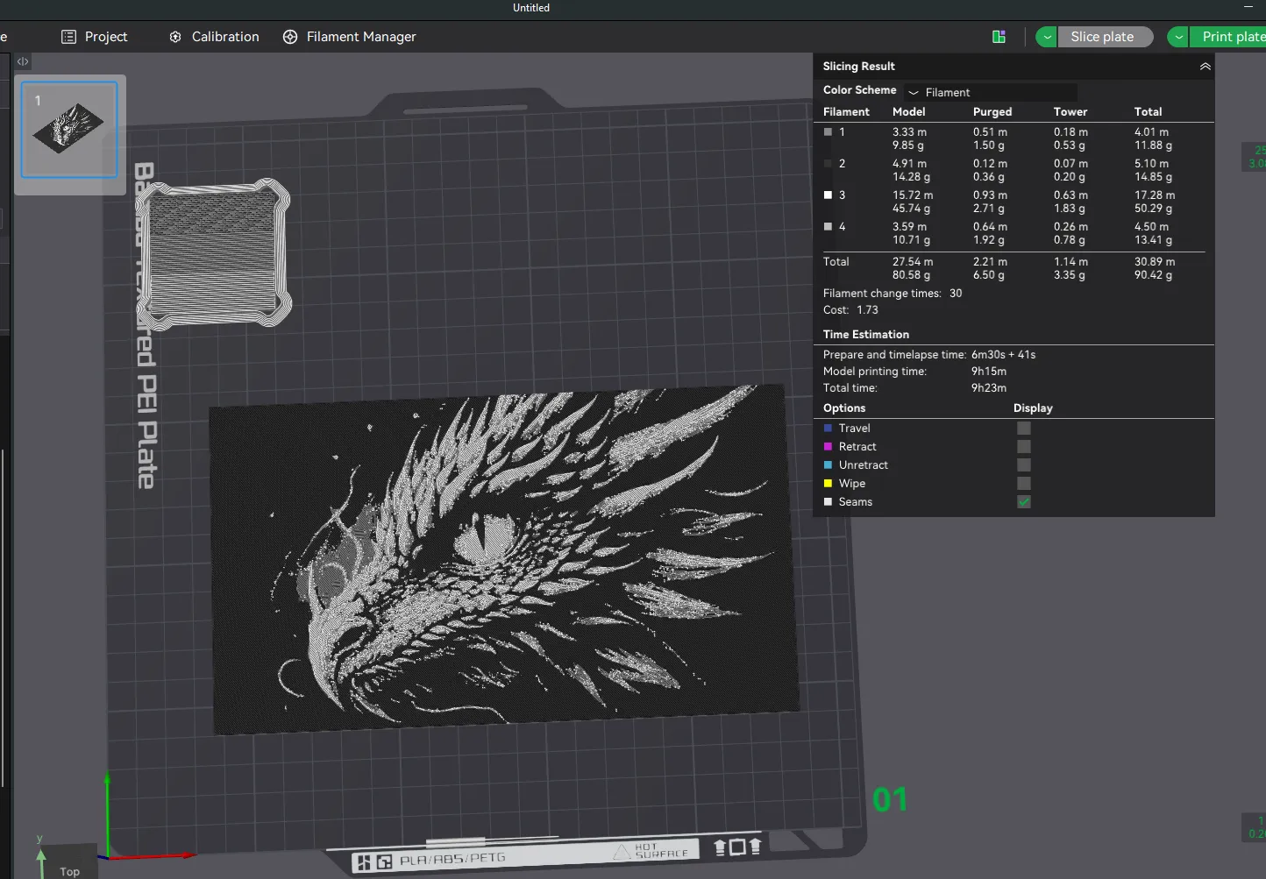The image size is (1266, 879).
Task: Click the 80.58 g total model weight
Action: click(x=912, y=275)
